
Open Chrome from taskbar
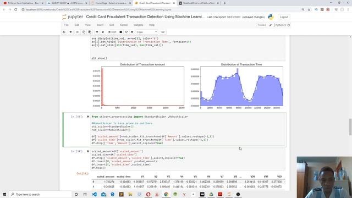pos(166,194)
